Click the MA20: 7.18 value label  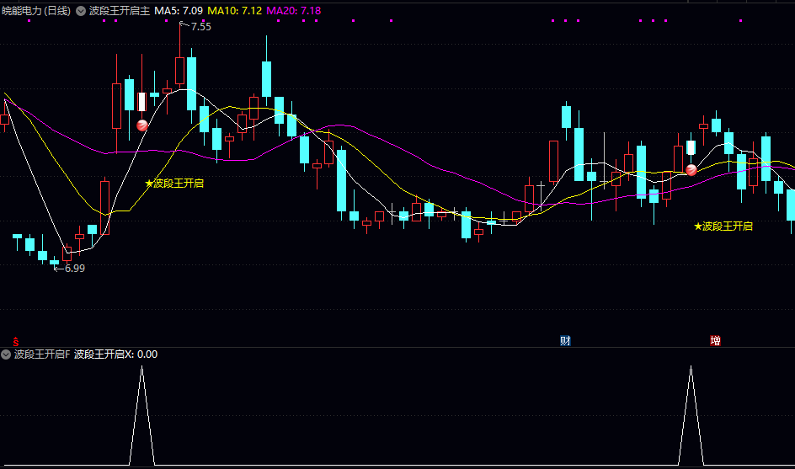click(x=294, y=11)
